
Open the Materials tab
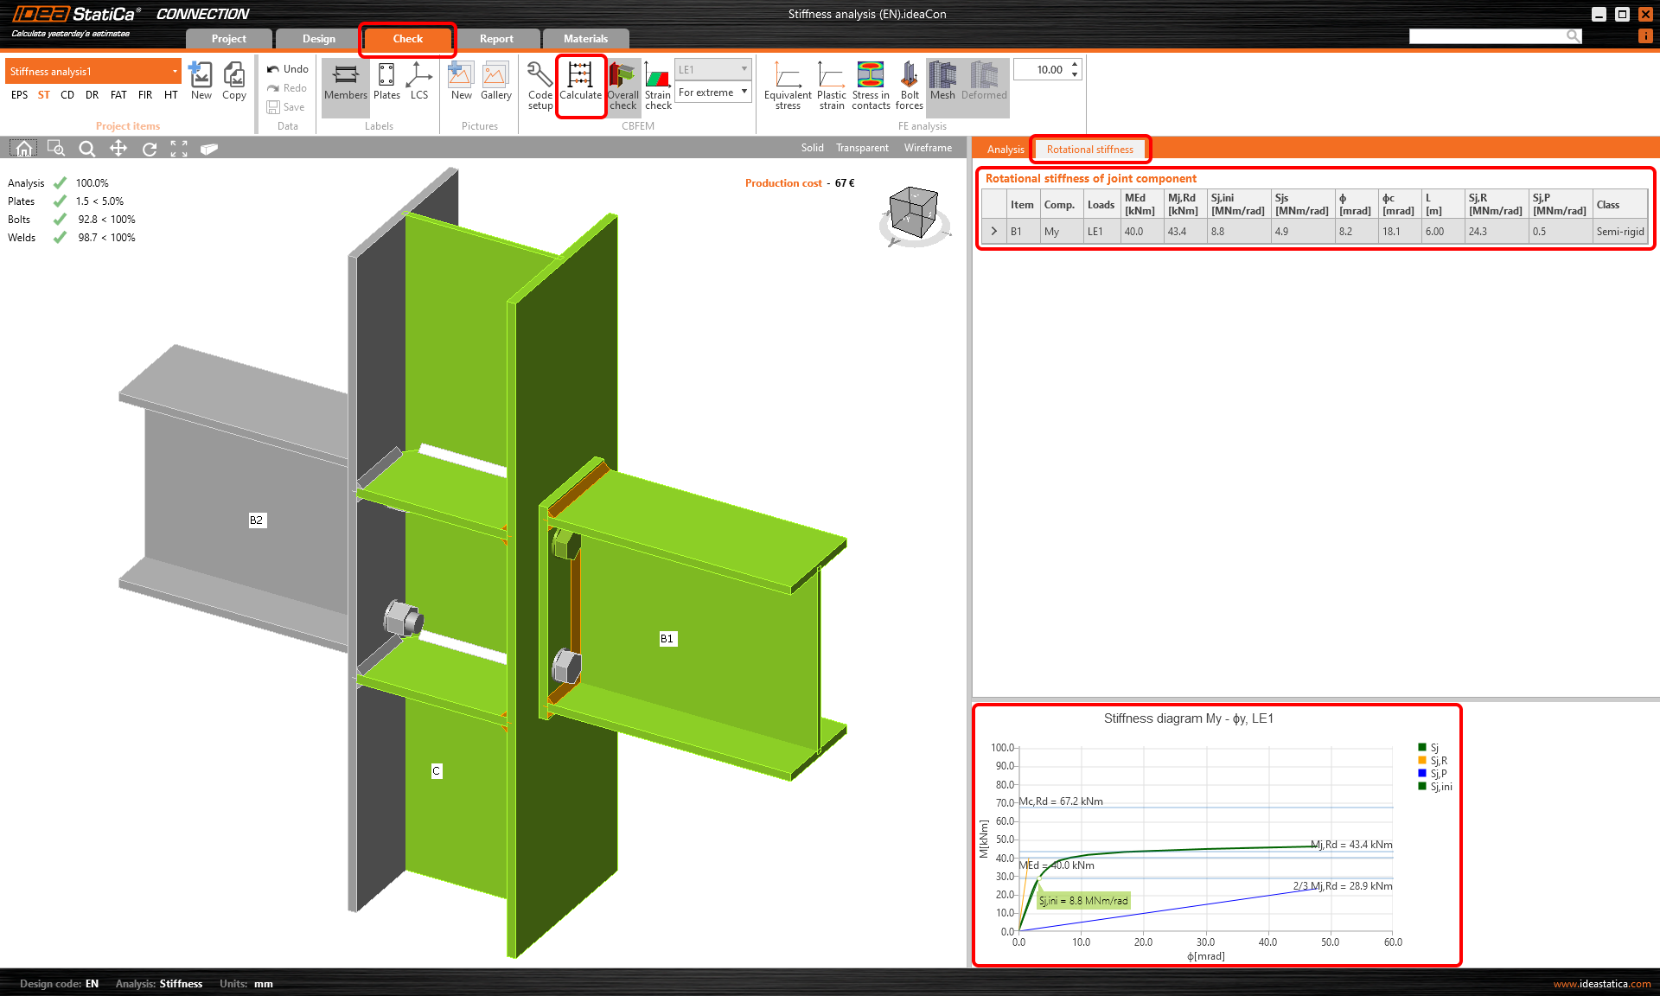(586, 39)
